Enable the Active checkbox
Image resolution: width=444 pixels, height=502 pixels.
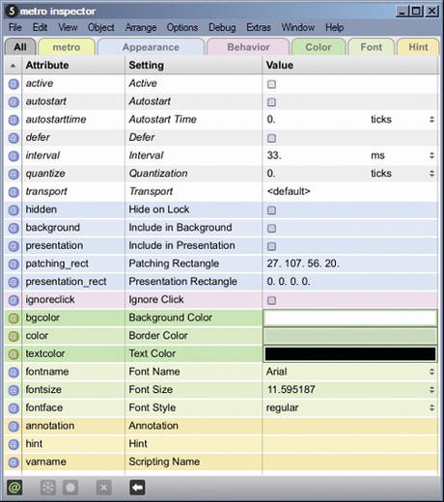(x=271, y=84)
